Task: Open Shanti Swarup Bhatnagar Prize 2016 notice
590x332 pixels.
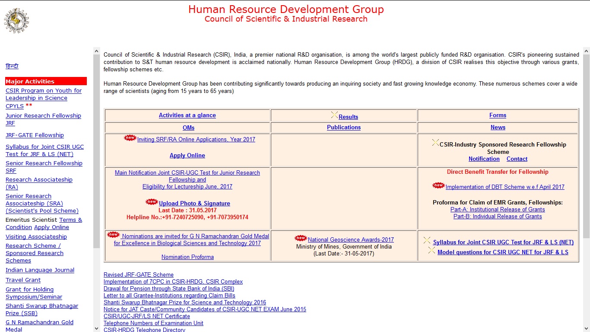Action: (185, 303)
